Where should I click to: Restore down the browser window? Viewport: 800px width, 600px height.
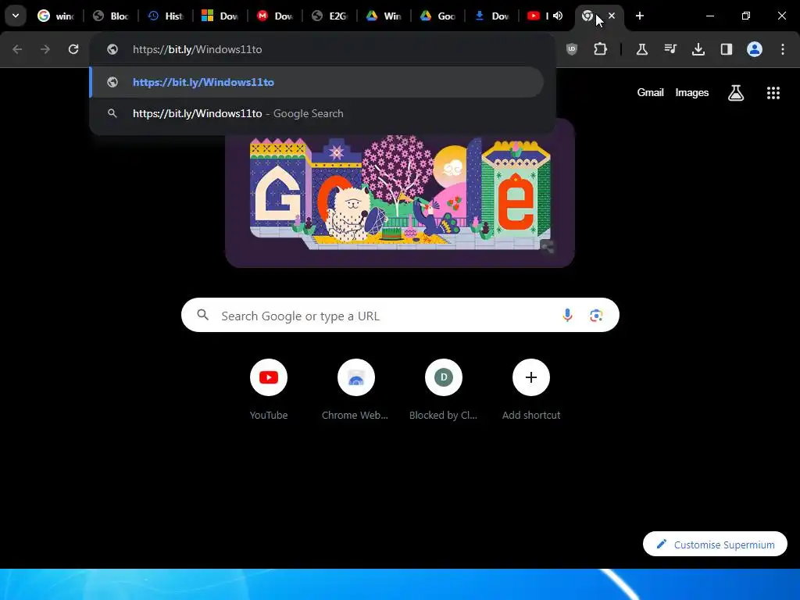tap(745, 16)
